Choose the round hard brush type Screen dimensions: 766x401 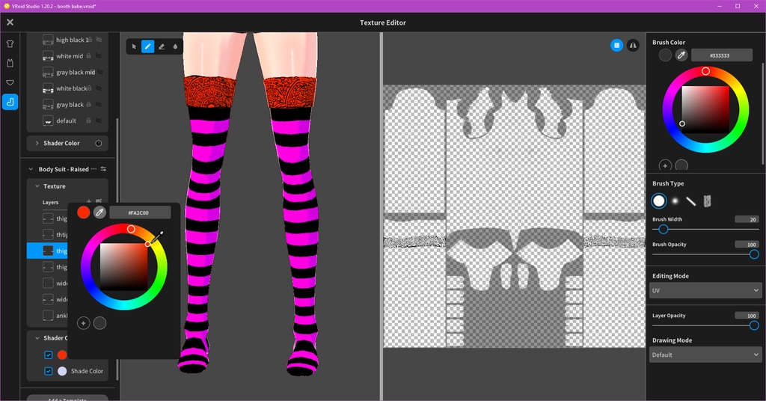point(659,200)
